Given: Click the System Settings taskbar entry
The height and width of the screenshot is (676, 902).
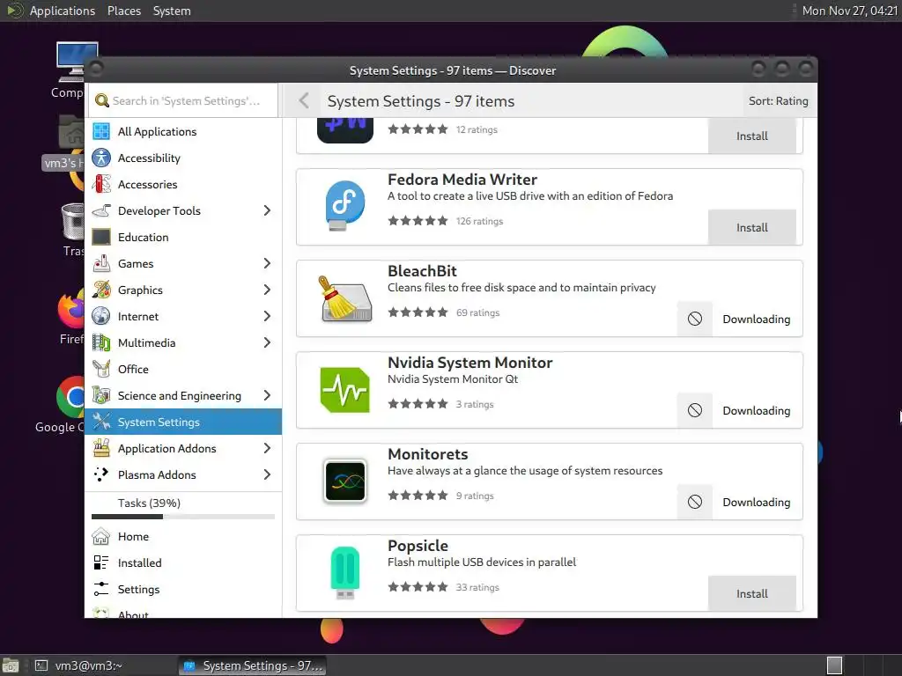Looking at the screenshot, I should (x=253, y=665).
